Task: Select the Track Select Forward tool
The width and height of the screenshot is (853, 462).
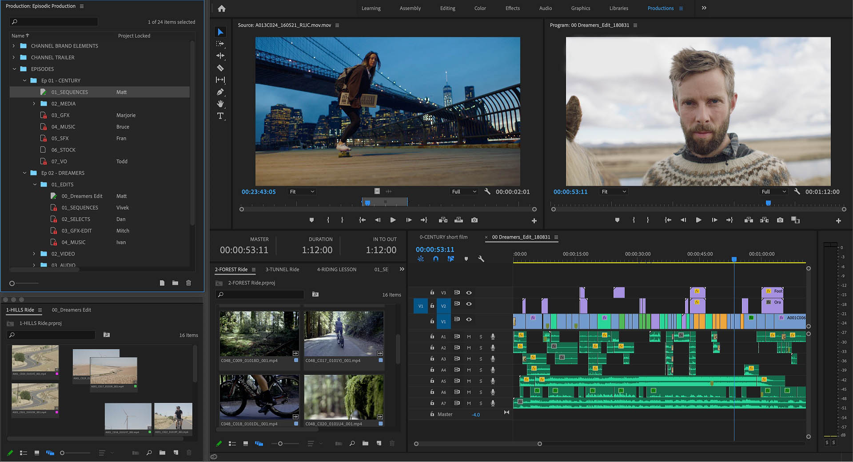Action: [x=220, y=44]
